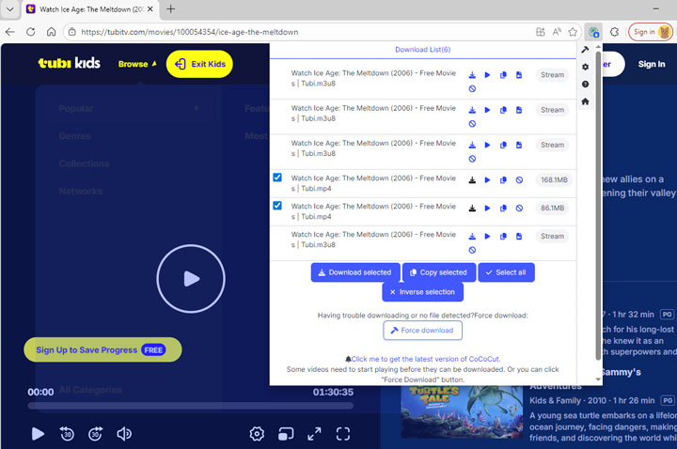Click the Exit Kids button
Screen dimensions: 677x449
(199, 64)
